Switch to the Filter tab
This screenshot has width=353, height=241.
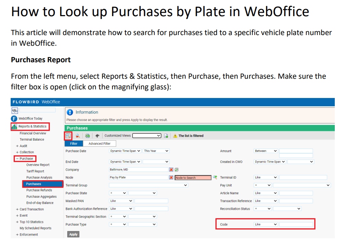point(74,143)
